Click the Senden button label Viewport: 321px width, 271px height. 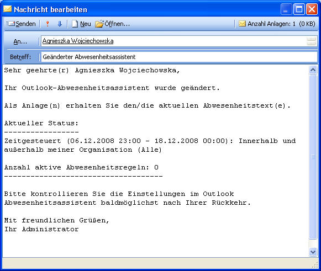(25, 24)
